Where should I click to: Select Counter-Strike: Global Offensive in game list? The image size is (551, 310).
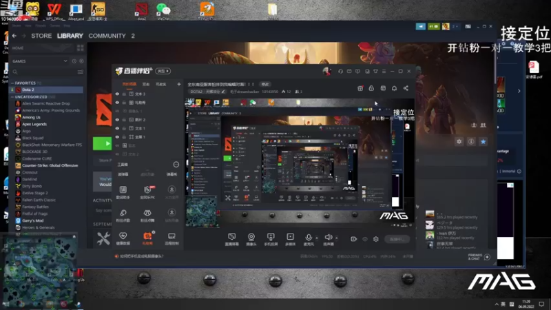pyautogui.click(x=50, y=165)
